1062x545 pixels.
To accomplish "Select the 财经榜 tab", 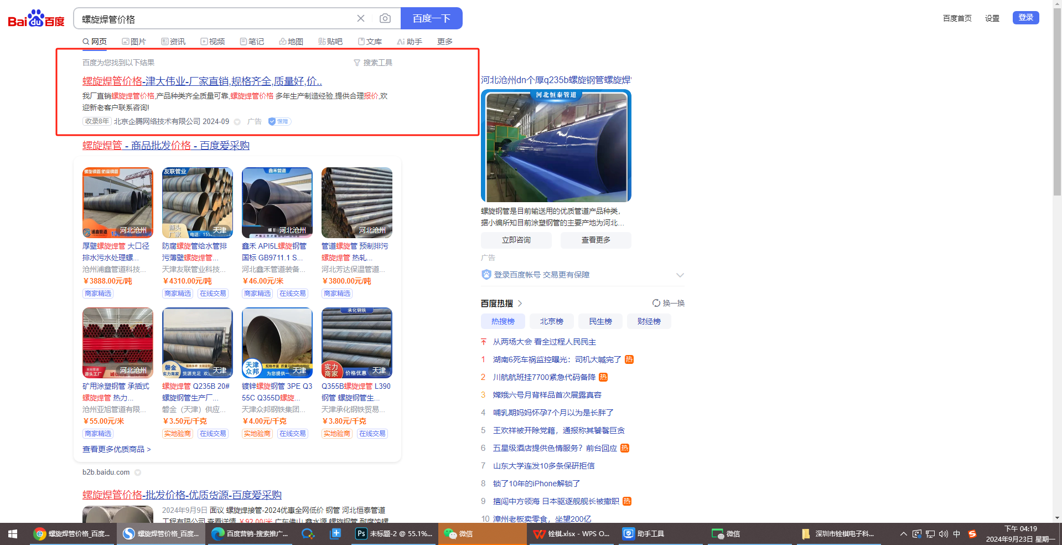I will 649,321.
